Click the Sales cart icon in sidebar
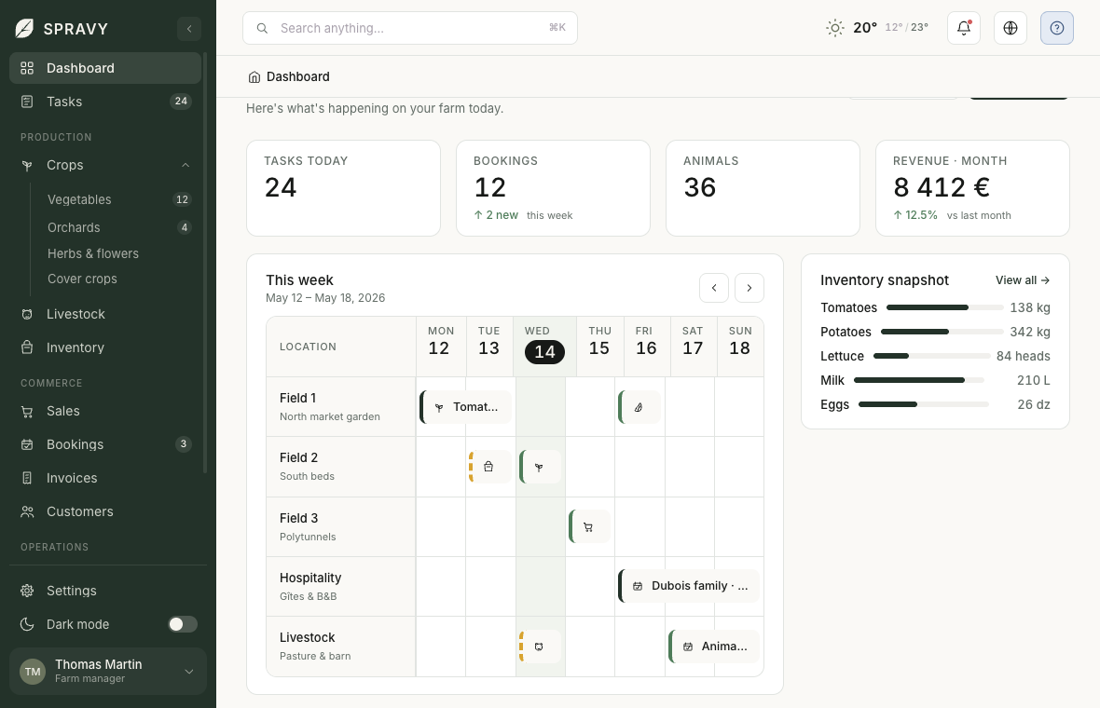 (x=27, y=412)
